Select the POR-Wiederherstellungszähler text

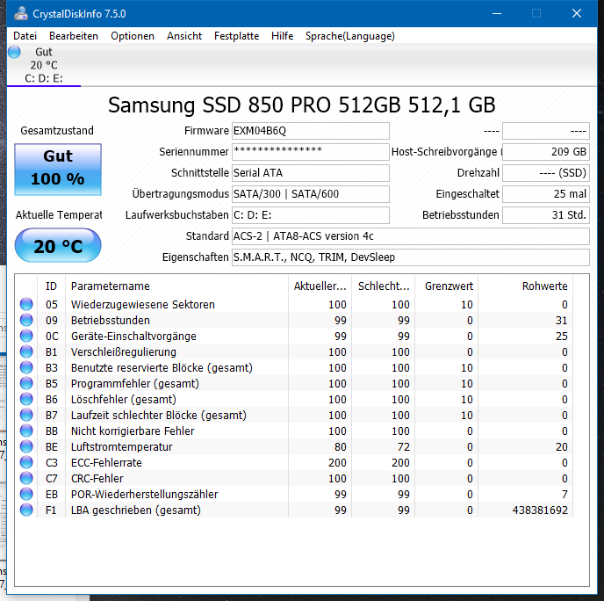pyautogui.click(x=145, y=494)
